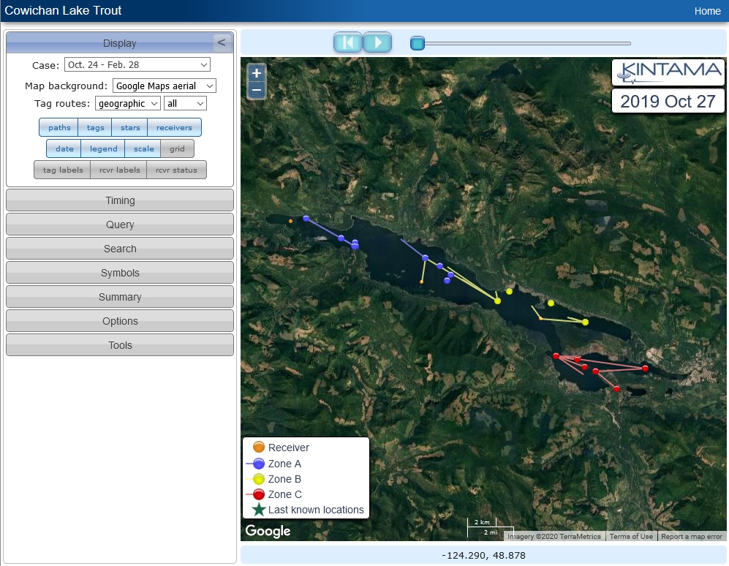Toggle the paths display option
729x566 pixels.
[59, 128]
